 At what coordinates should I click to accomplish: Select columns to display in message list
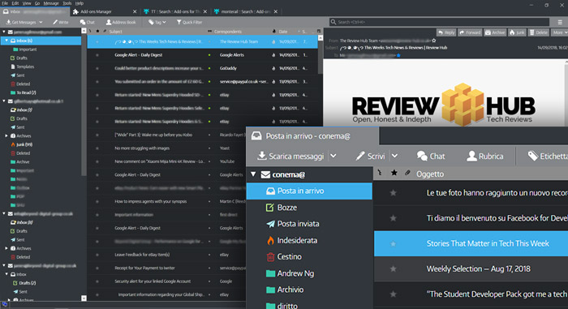(319, 32)
